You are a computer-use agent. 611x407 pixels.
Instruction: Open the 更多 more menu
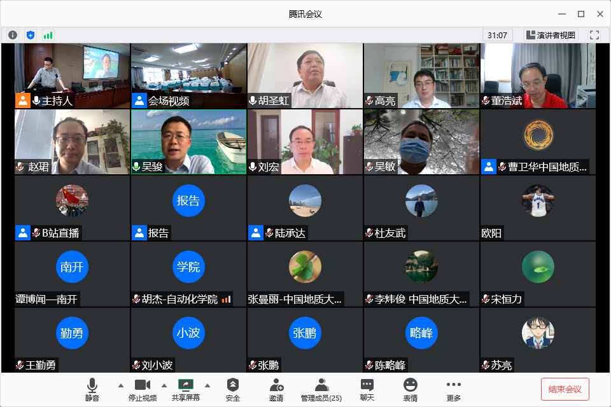pos(453,389)
